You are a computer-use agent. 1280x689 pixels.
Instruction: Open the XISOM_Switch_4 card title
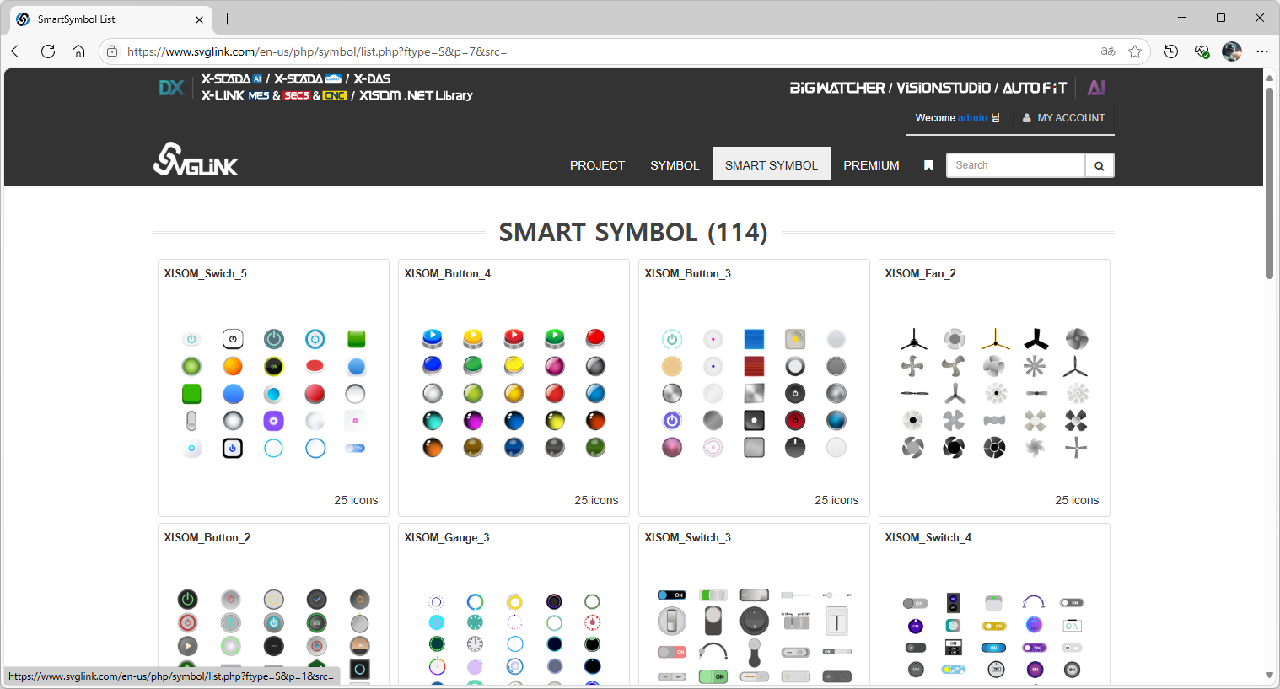pos(928,537)
